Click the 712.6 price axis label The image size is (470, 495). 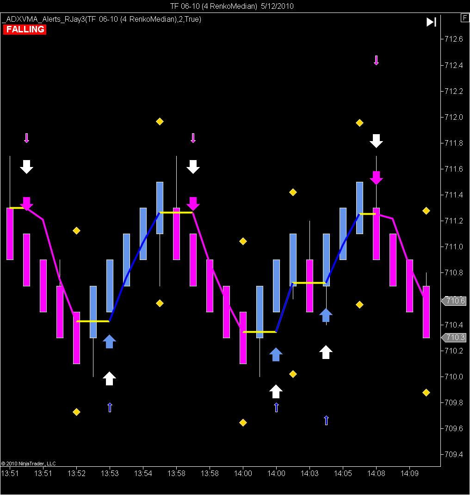(454, 39)
